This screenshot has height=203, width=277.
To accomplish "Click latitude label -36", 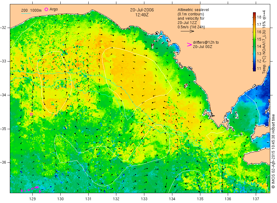I will click(x=3, y=163).
